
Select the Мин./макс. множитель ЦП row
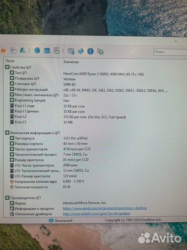coord(36,95)
